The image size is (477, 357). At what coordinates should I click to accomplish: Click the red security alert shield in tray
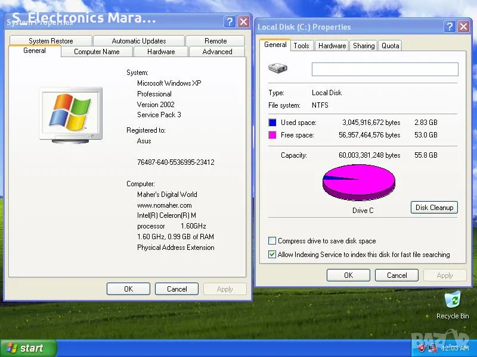pos(421,348)
